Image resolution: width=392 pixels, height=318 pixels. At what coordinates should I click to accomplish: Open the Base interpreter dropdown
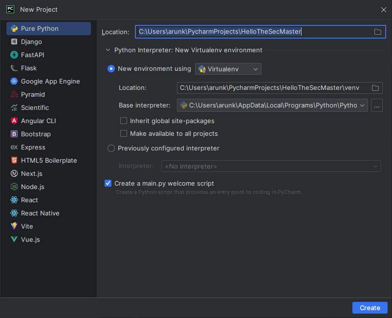pyautogui.click(x=272, y=106)
